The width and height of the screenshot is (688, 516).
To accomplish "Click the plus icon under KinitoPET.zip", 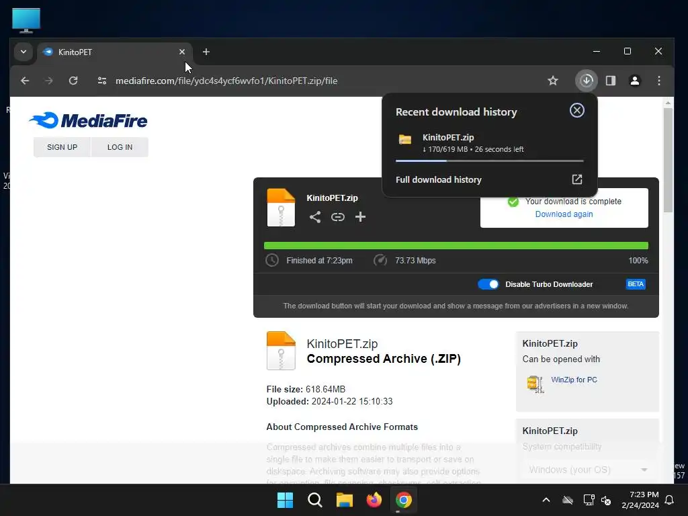I will click(360, 217).
